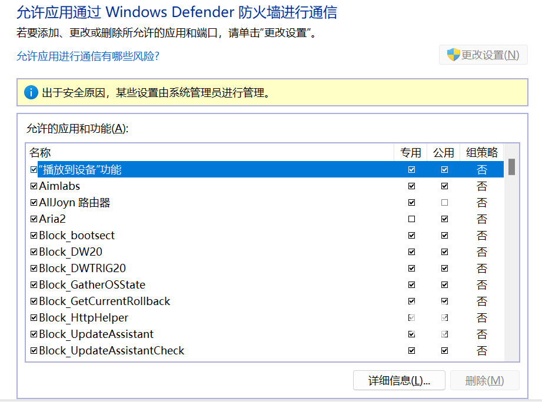The image size is (542, 402).
Task: Select the Block_UpdateAssistantCheck list entry
Action: 111,351
